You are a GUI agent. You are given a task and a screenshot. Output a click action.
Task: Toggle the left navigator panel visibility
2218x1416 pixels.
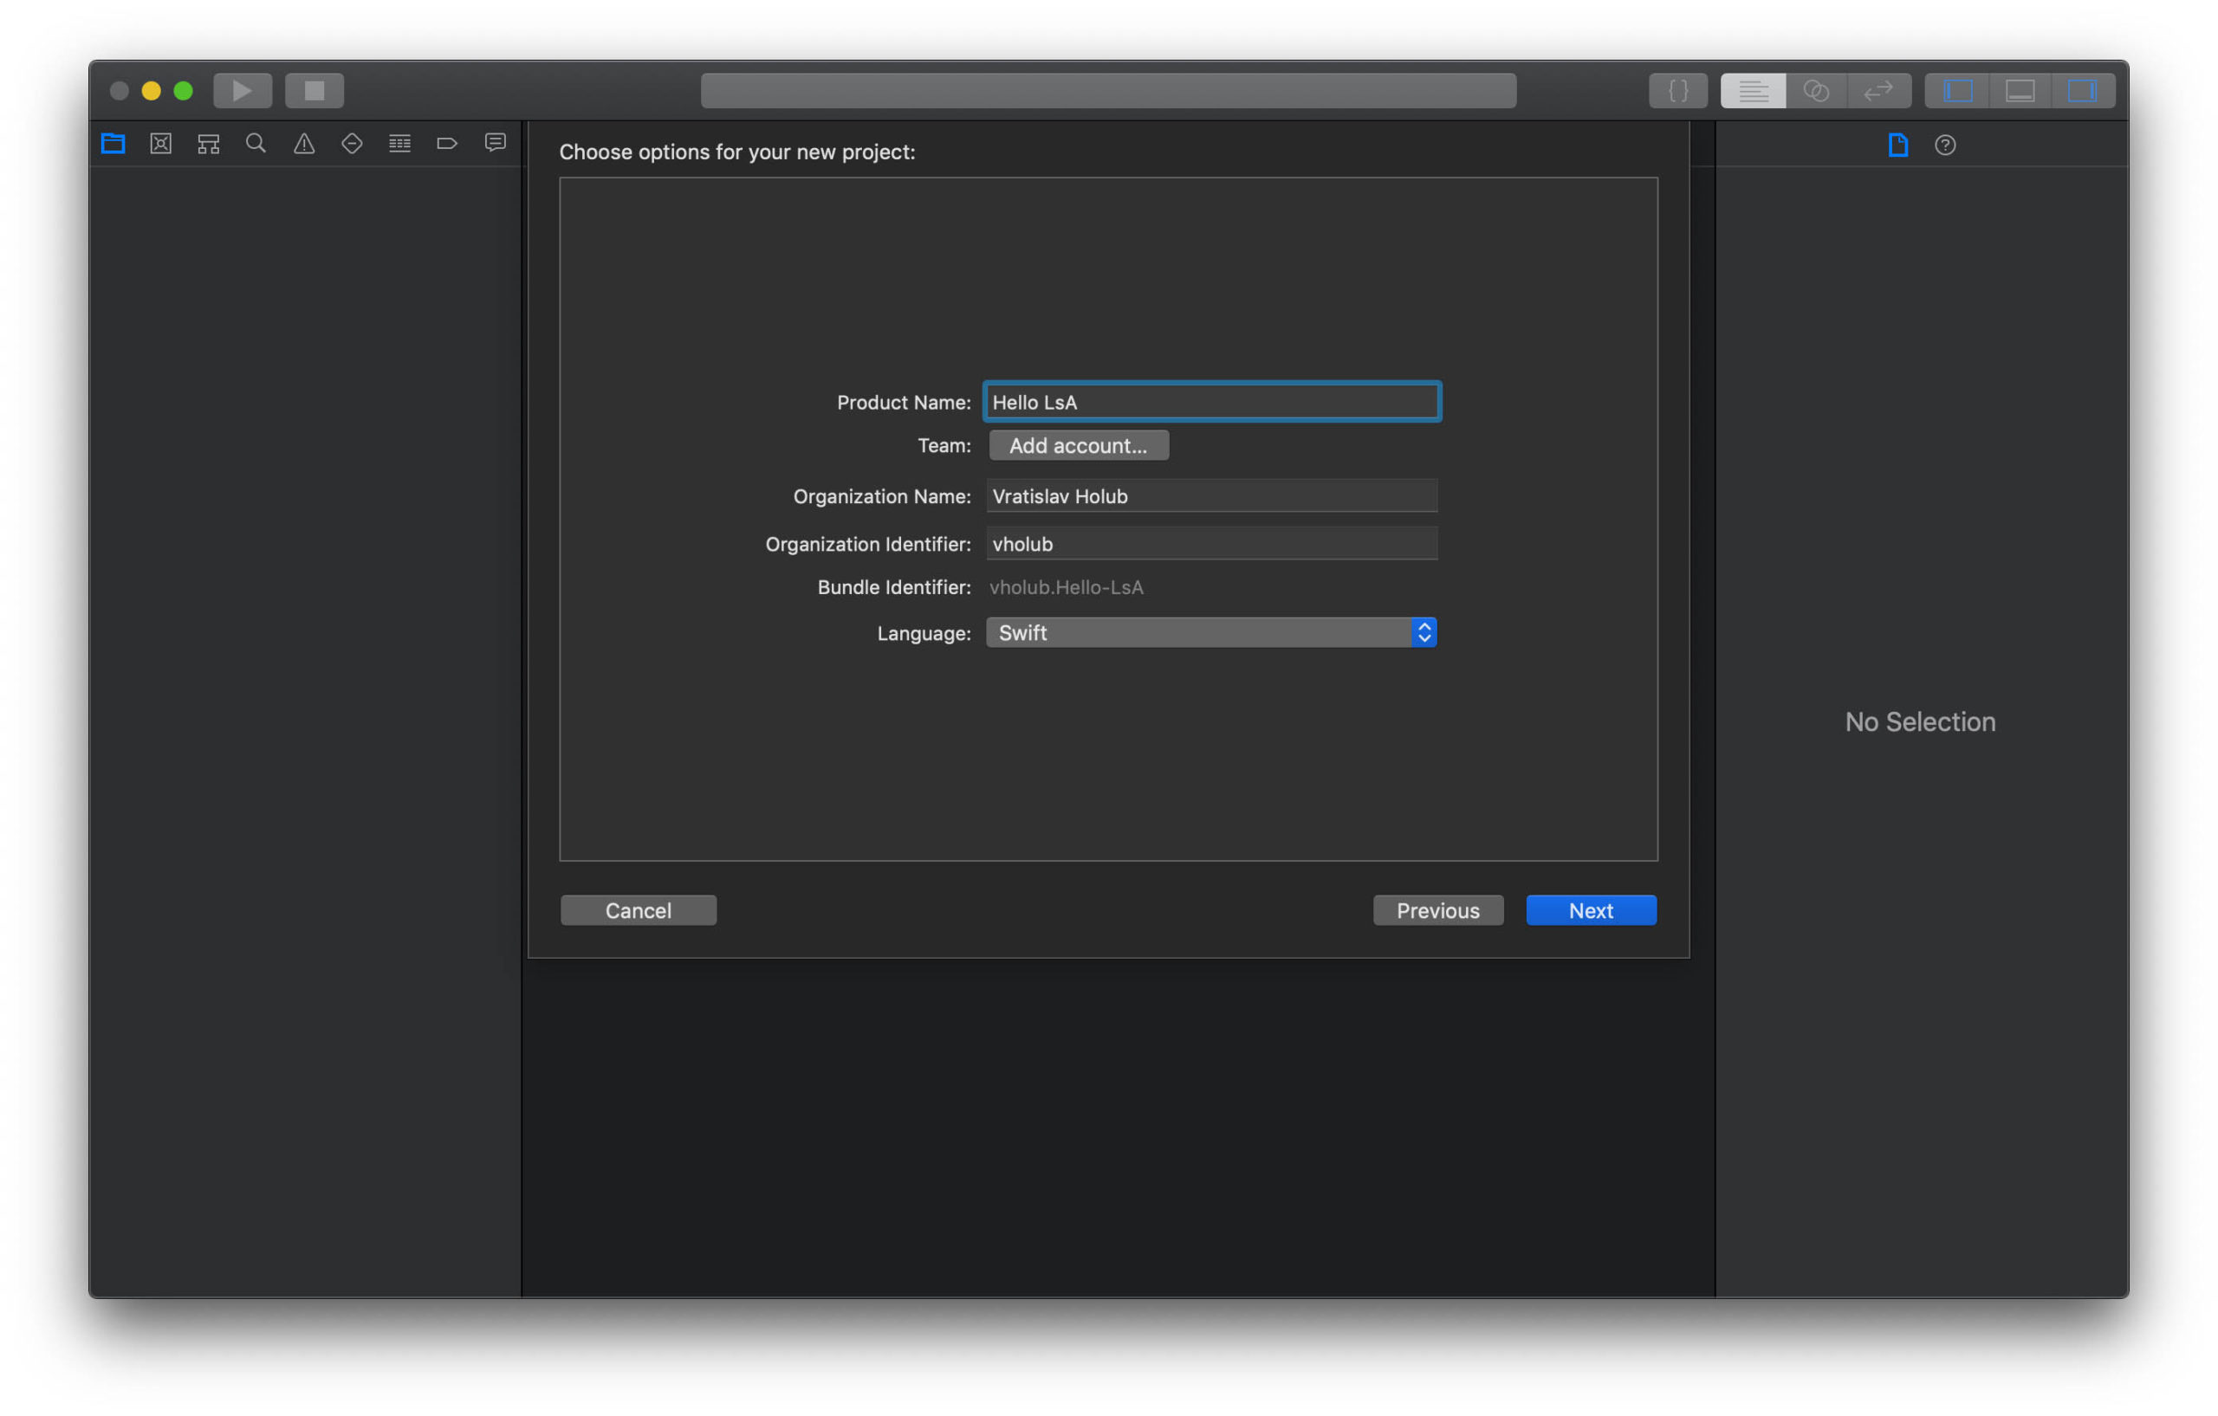(x=1957, y=90)
